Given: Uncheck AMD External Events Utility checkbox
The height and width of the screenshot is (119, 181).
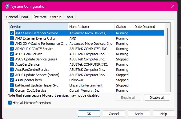Looking at the screenshot, I should coord(12,38).
